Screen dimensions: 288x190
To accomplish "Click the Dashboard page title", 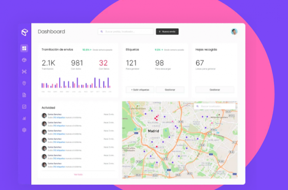I will click(x=52, y=32).
